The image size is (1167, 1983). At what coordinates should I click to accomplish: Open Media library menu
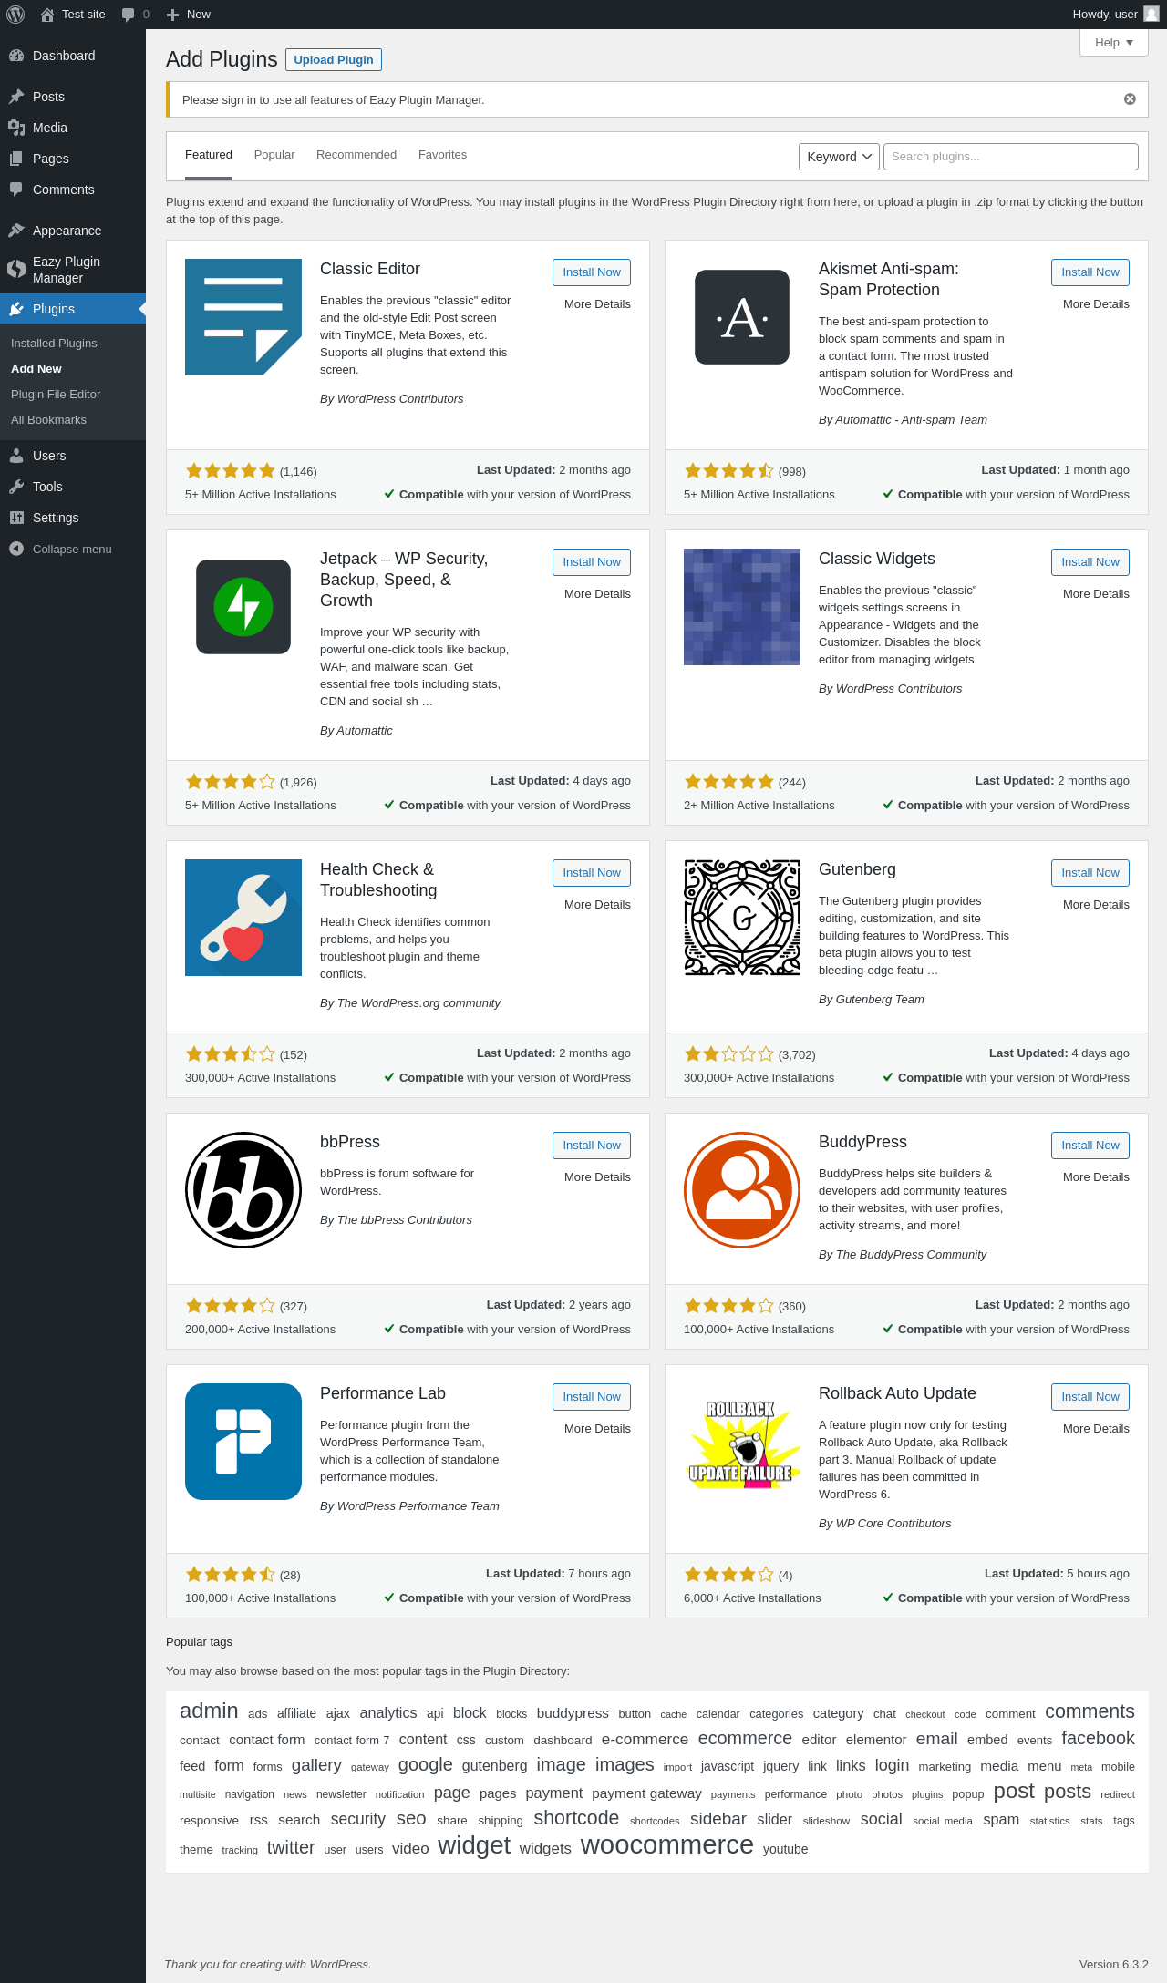click(x=73, y=128)
